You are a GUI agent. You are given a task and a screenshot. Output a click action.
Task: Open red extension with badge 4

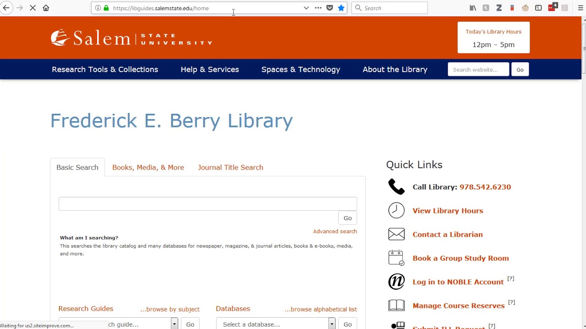point(553,7)
